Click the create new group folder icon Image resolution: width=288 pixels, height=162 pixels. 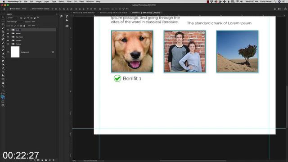[x=46, y=160]
